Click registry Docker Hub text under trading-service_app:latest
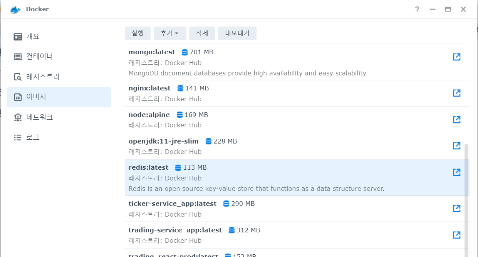The width and height of the screenshot is (478, 257). (165, 240)
